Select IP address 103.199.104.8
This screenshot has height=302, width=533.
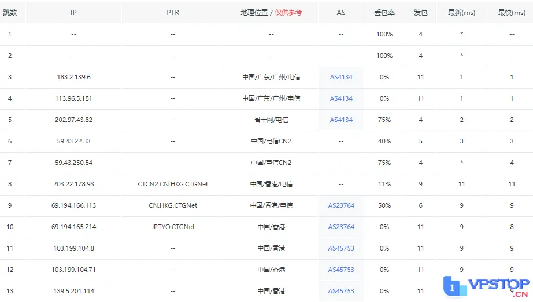click(x=74, y=248)
